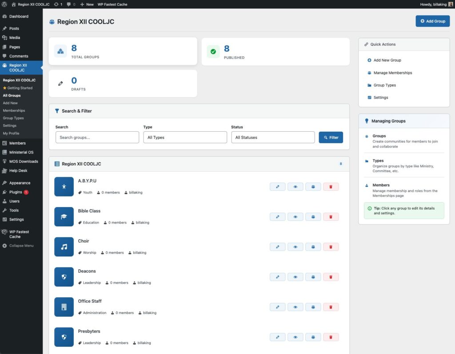Open the All Statuses dropdown
The image size is (455, 354).
pyautogui.click(x=273, y=138)
